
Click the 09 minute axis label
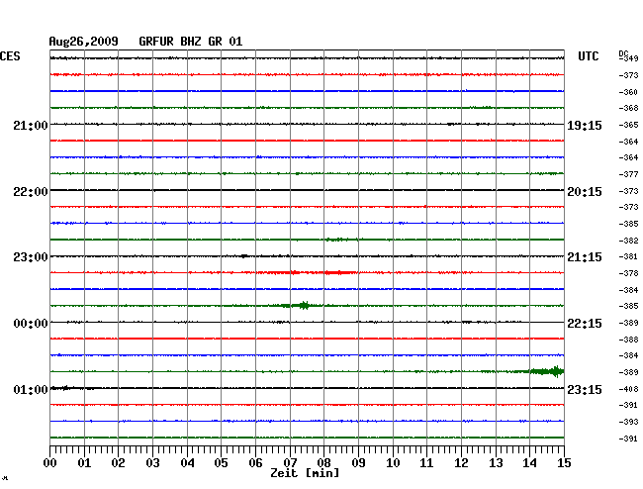358,462
